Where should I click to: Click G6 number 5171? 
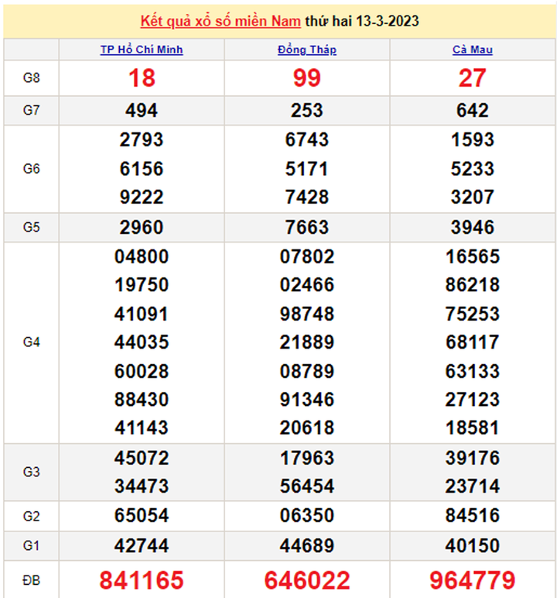pos(307,169)
